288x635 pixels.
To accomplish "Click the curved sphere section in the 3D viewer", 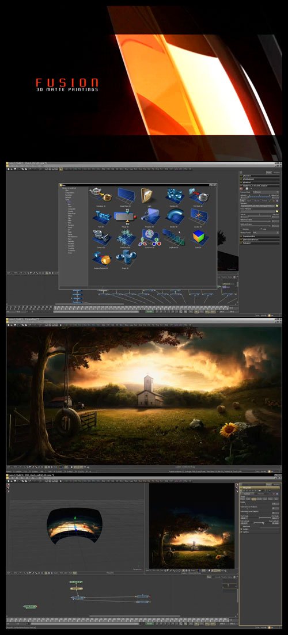I will coord(74,525).
